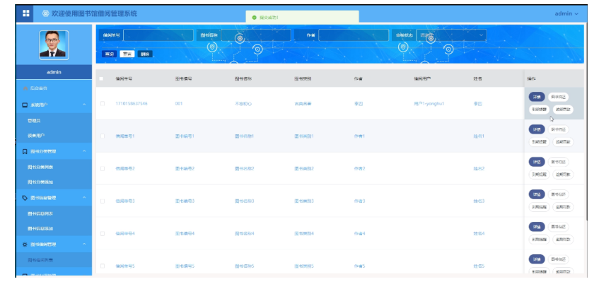Click the 图书名称4 cell
The height and width of the screenshot is (284, 599).
[x=245, y=233]
